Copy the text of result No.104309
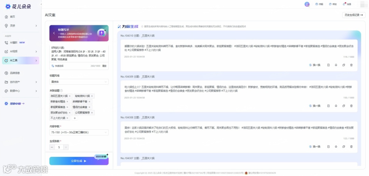The height and width of the screenshot is (176, 369). (344, 106)
